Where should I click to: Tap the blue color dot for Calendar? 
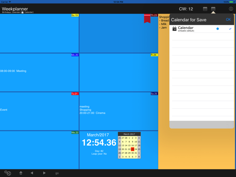pos(218,29)
